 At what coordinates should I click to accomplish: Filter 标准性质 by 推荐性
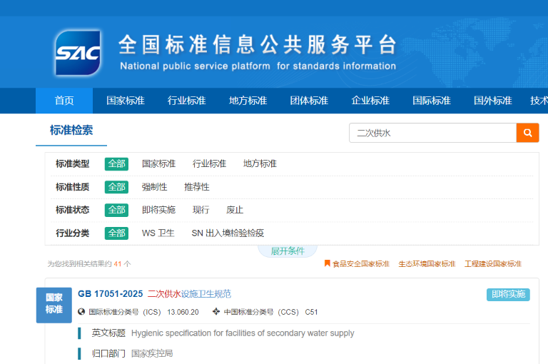[197, 187]
